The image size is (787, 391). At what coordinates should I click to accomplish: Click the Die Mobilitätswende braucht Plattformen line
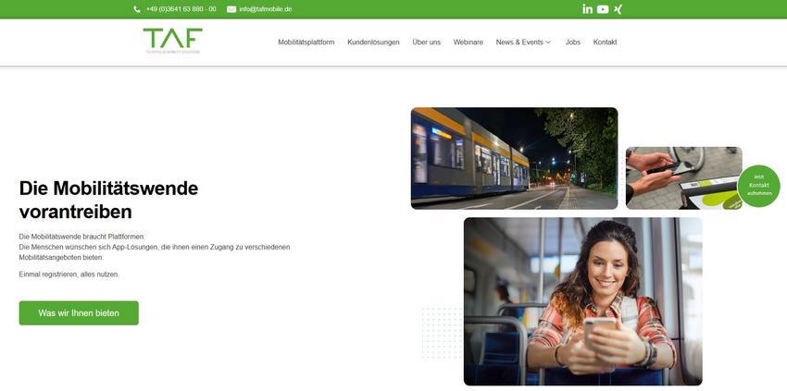pyautogui.click(x=81, y=236)
